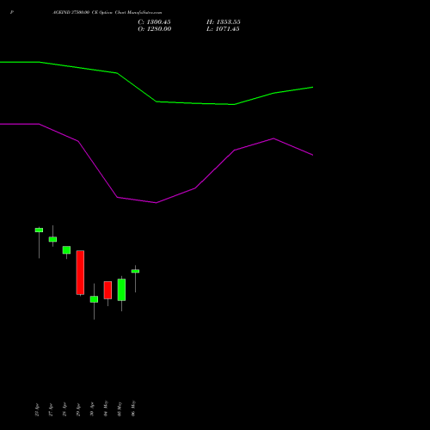Click the 05 May date label
The height and width of the screenshot is (430, 430).
(x=120, y=408)
